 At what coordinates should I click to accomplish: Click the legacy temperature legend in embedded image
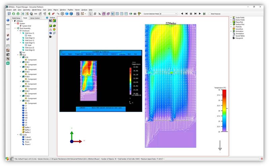[x=130, y=81]
